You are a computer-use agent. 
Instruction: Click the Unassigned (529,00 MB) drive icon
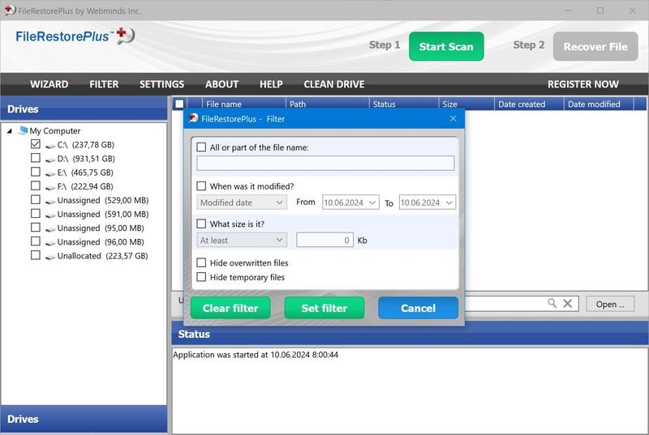coord(50,201)
